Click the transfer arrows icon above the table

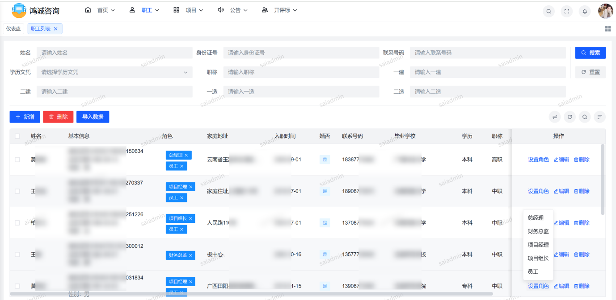[x=554, y=117]
